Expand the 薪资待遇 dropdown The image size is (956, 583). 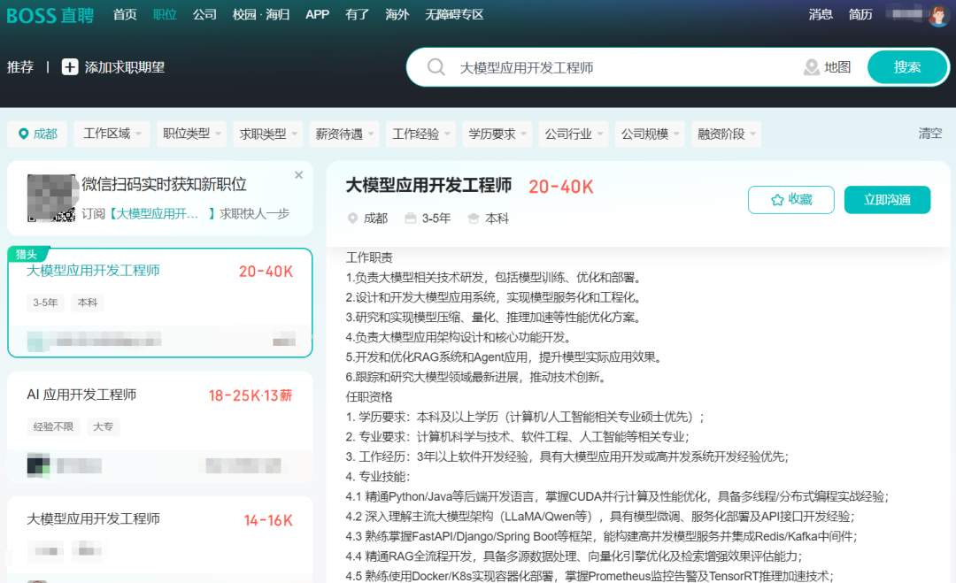click(344, 134)
